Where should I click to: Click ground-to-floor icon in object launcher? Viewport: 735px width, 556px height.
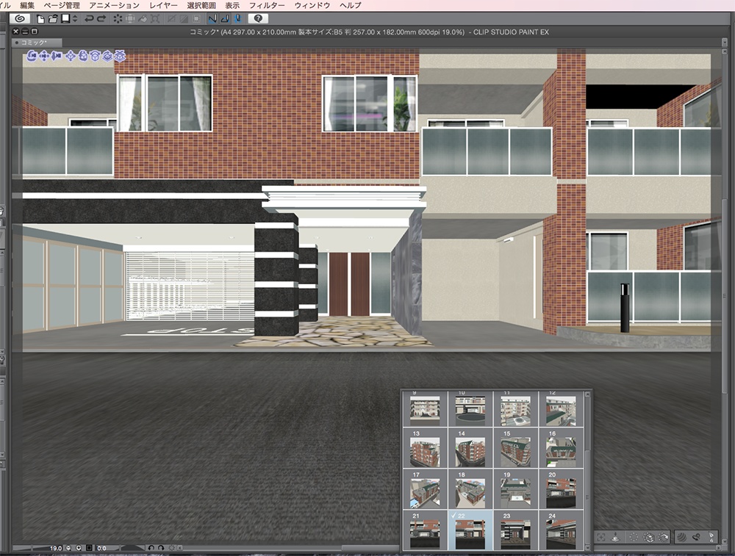[615, 538]
